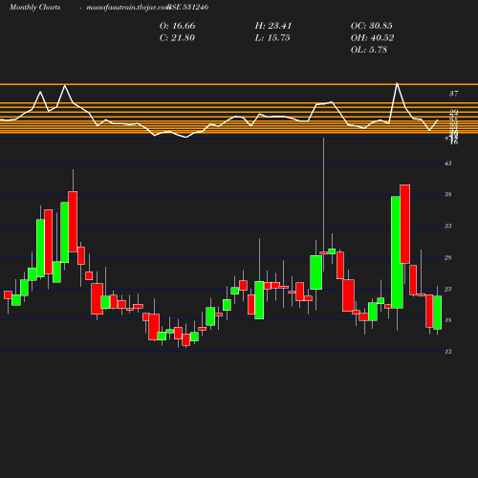Click the 'Monthly Charts' title text
This screenshot has height=478, width=478.
[x=35, y=8]
